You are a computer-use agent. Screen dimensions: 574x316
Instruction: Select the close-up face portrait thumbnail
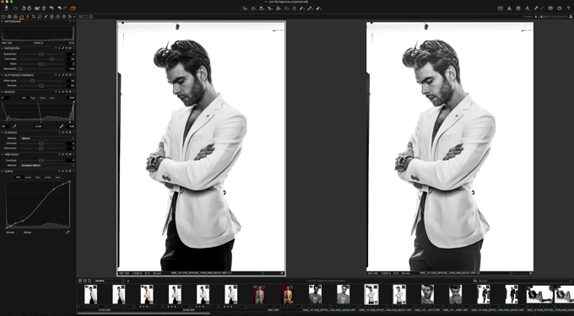click(x=427, y=294)
